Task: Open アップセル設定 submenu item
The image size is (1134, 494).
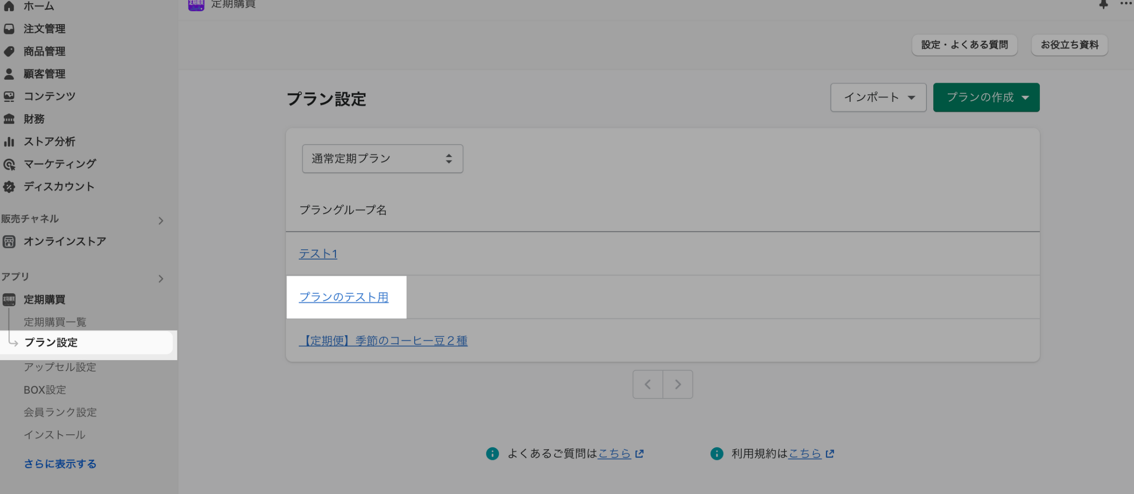Action: tap(60, 367)
